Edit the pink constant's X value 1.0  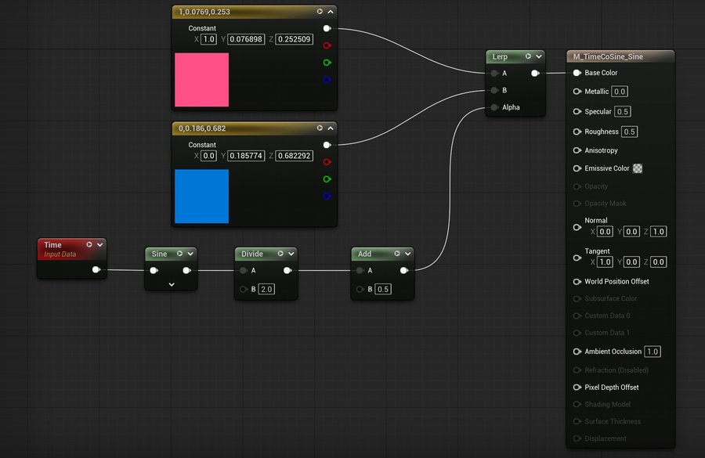[x=208, y=39]
